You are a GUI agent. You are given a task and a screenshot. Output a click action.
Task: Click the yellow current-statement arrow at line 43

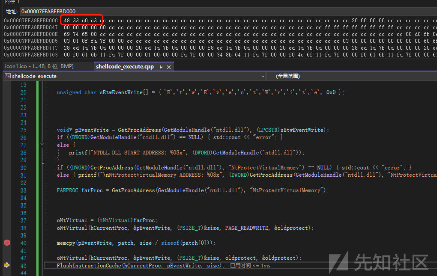tap(7, 265)
